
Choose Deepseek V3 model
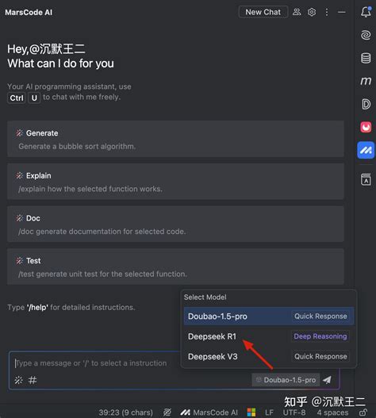pos(269,356)
